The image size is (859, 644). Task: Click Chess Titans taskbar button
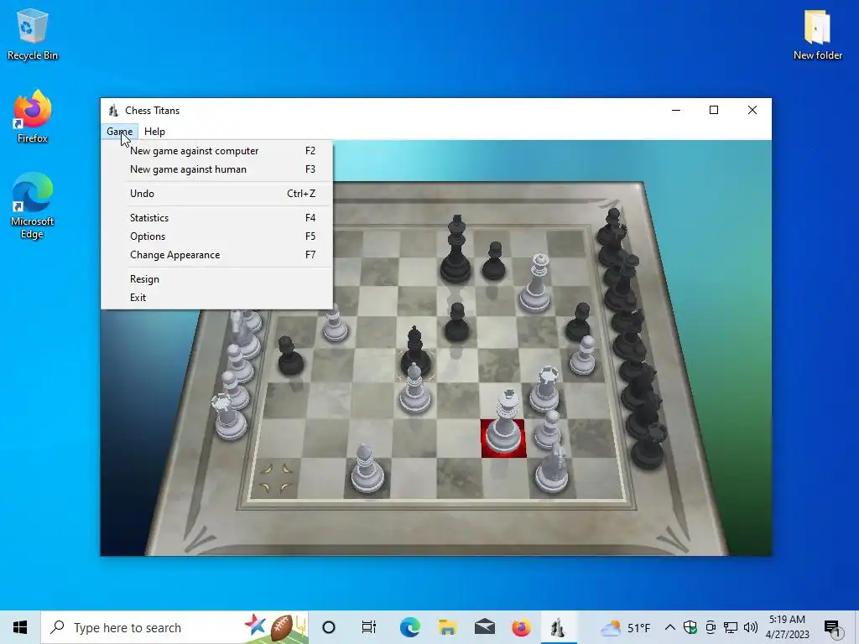tap(558, 627)
